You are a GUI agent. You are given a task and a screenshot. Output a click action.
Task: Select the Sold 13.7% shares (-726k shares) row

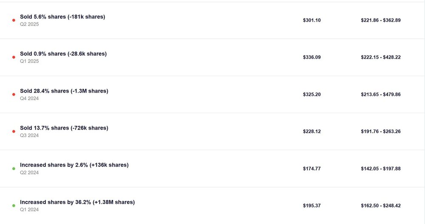pos(64,128)
